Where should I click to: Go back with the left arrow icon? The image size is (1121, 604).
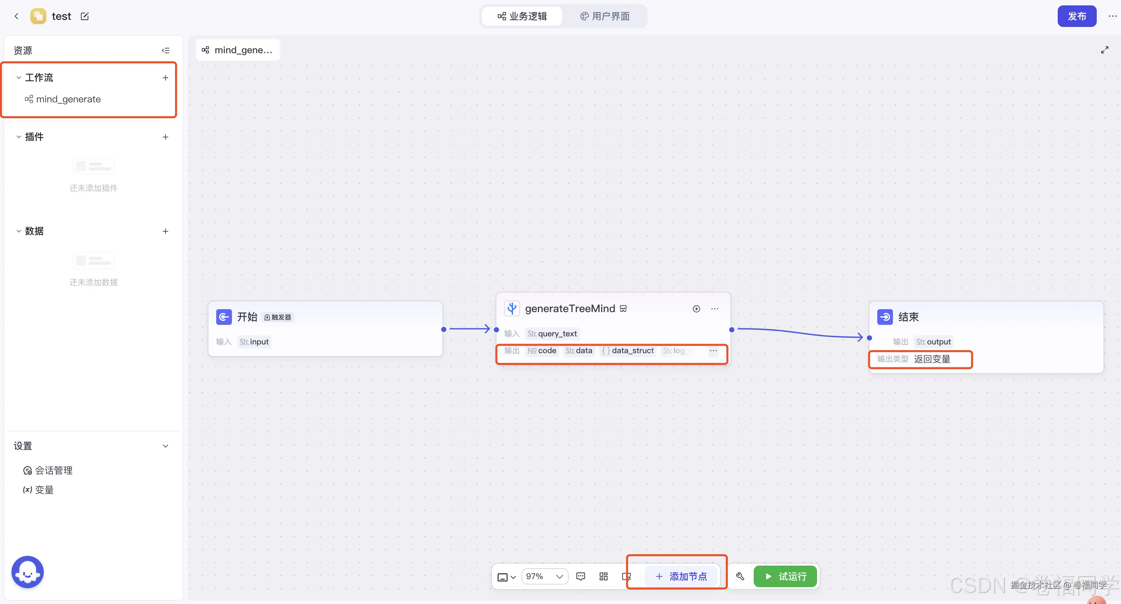pos(16,16)
